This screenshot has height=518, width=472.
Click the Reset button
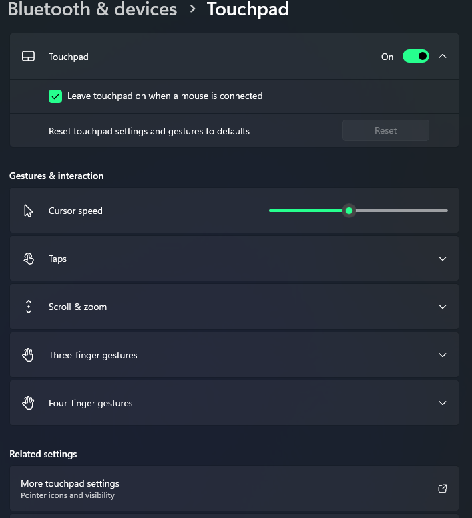point(385,130)
